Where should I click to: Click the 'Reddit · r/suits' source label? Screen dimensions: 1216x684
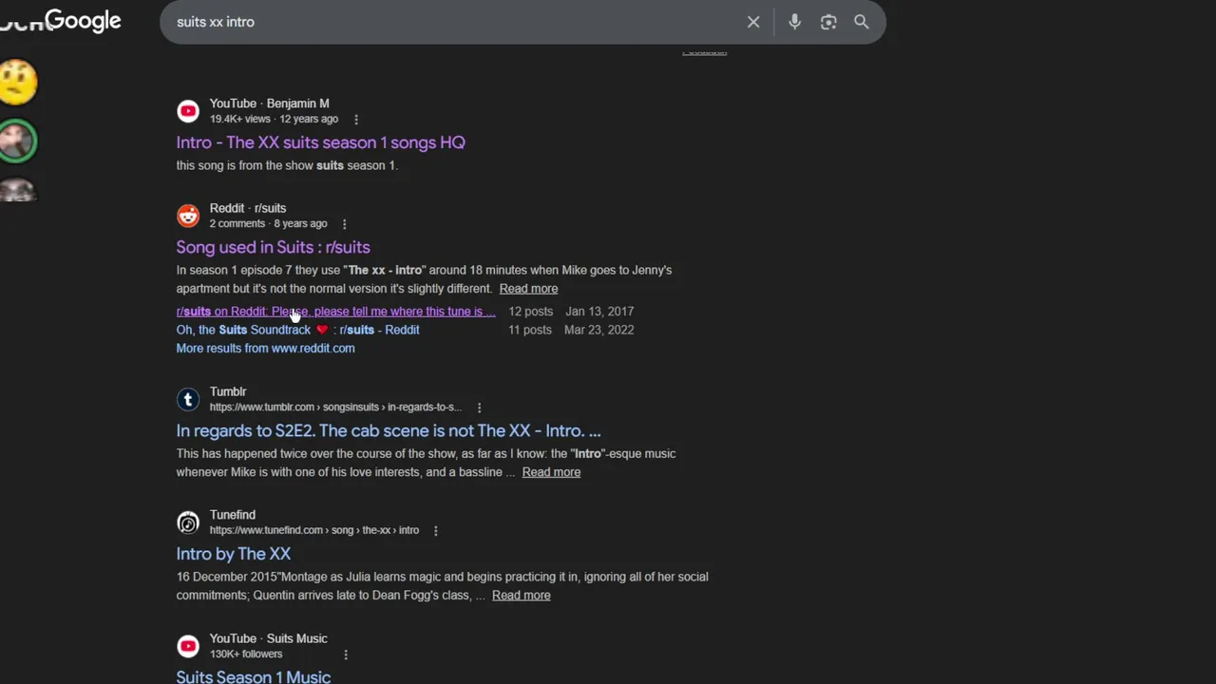247,208
